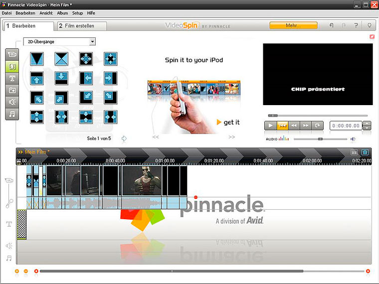The height and width of the screenshot is (284, 379).
Task: Select the black X center transition
Action: point(111,59)
